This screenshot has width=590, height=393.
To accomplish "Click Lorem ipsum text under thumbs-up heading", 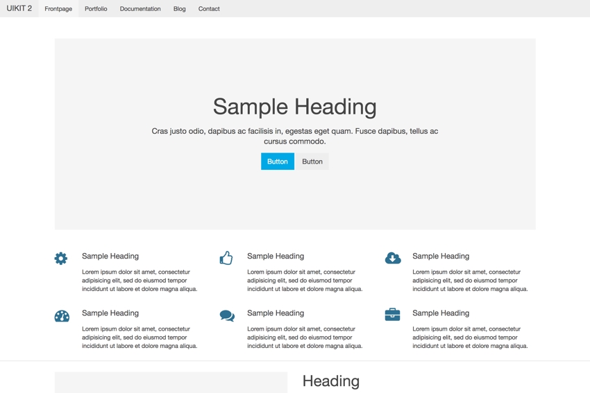I will point(305,280).
